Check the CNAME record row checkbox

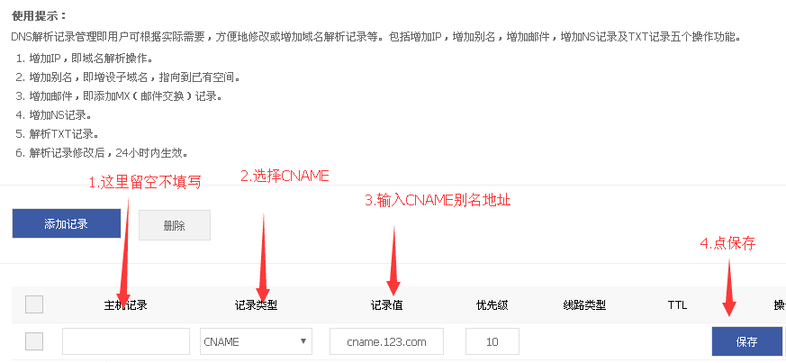click(34, 341)
